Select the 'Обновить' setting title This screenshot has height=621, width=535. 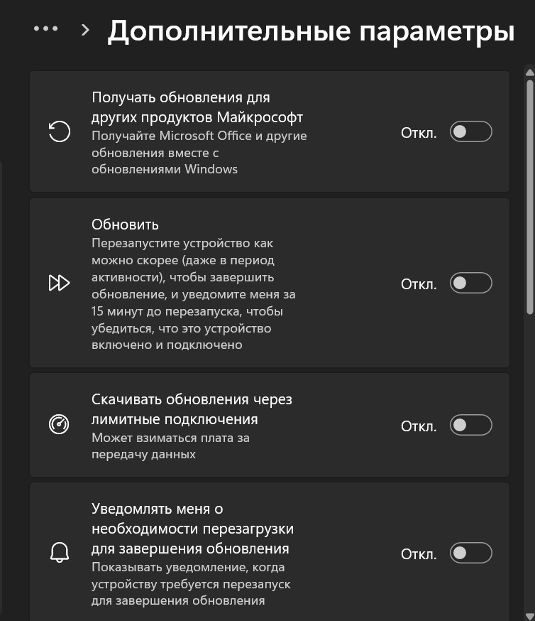tap(125, 225)
